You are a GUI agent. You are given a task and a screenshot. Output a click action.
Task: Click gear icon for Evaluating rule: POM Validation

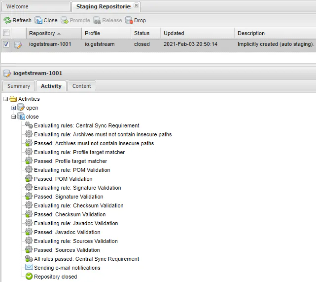29,169
